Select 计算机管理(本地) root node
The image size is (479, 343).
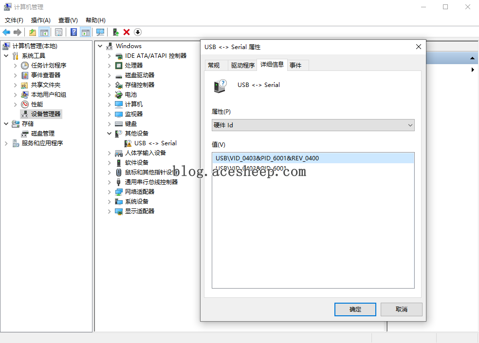point(35,46)
